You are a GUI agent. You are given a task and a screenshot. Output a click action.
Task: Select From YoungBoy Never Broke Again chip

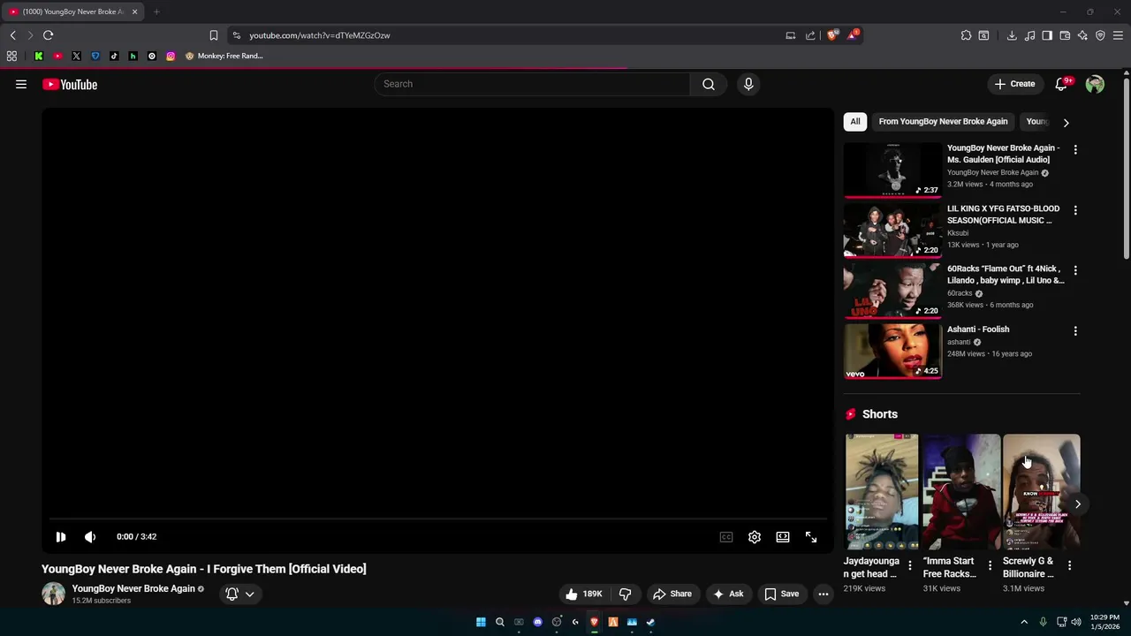click(943, 122)
